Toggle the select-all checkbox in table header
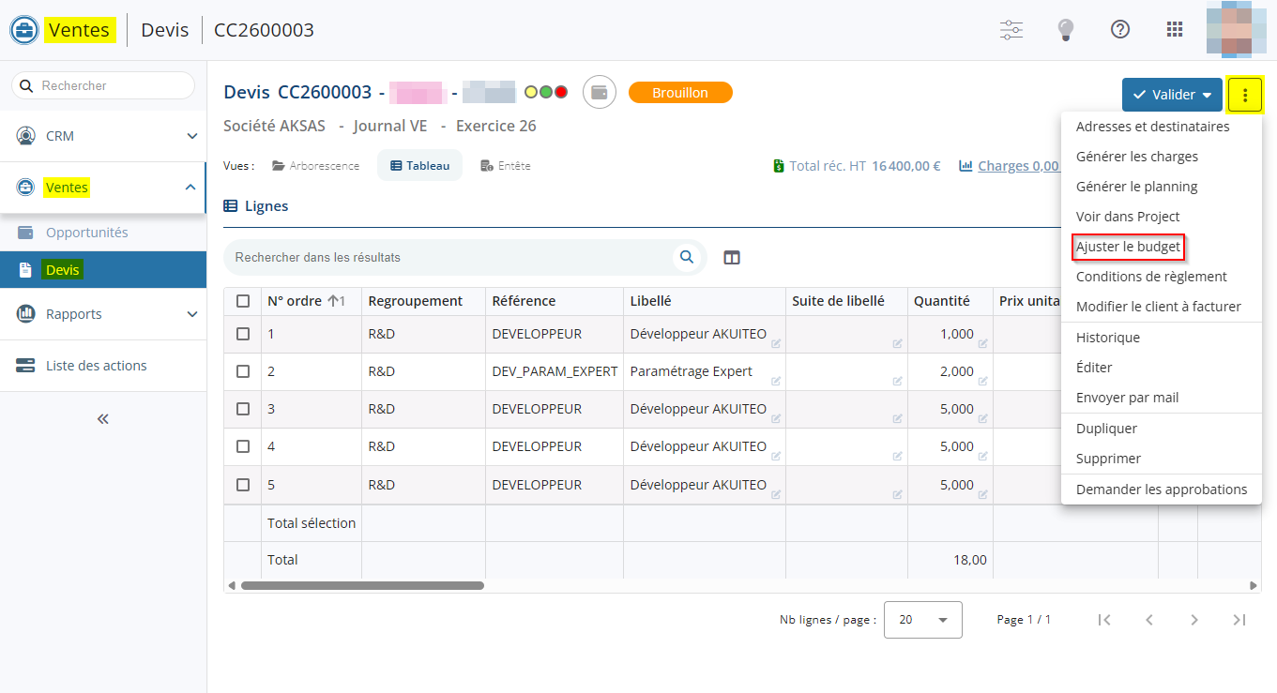This screenshot has width=1277, height=693. point(243,301)
